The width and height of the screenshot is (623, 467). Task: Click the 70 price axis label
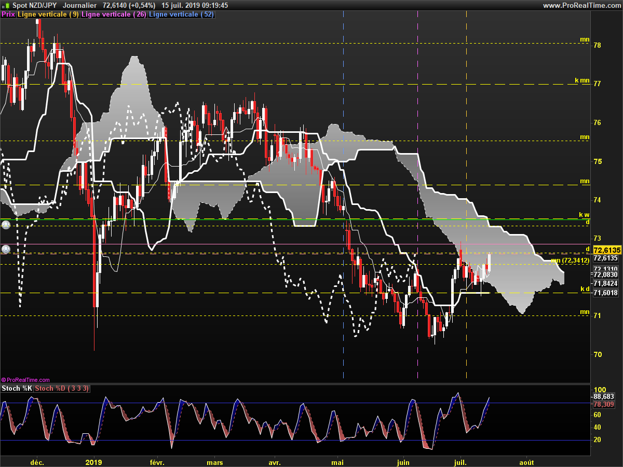pyautogui.click(x=598, y=354)
